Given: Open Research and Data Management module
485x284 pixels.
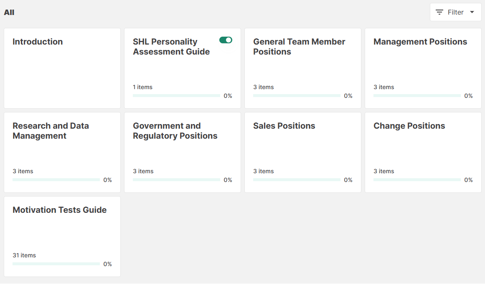Looking at the screenshot, I should pyautogui.click(x=51, y=131).
